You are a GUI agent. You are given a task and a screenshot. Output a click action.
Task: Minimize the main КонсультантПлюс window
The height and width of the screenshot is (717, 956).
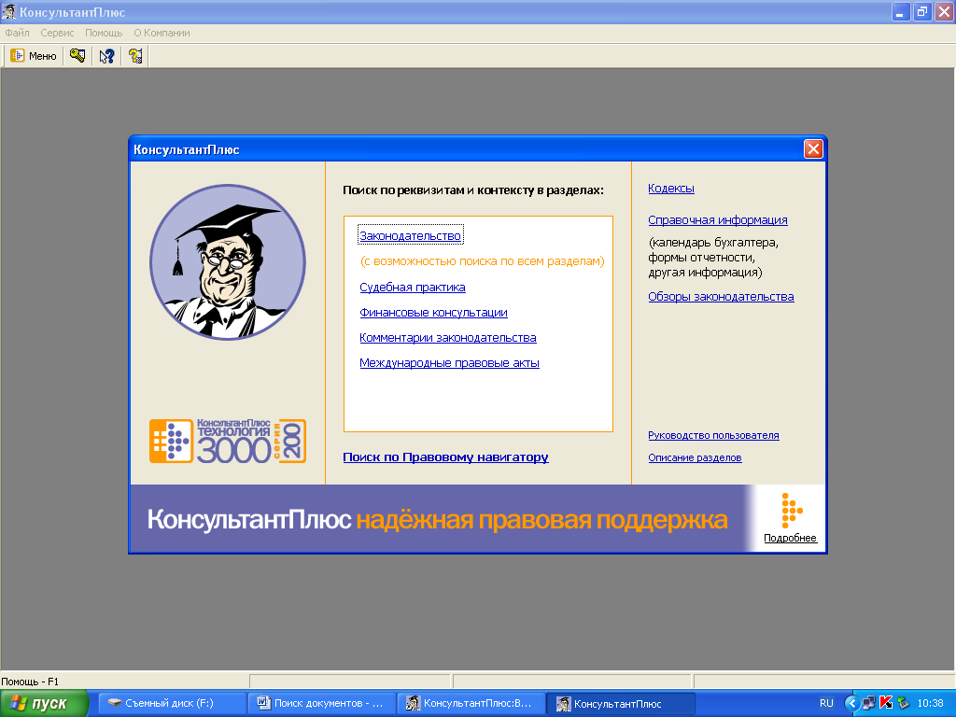pos(901,11)
